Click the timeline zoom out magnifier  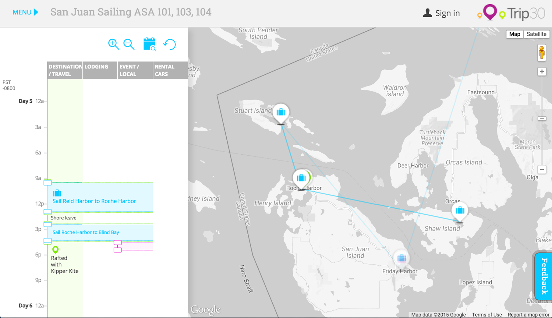[x=129, y=44]
